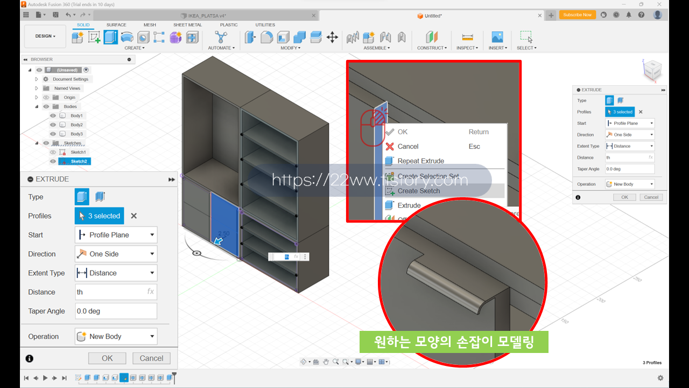Select the Combine tool
Screen dimensions: 689x388
tap(300, 37)
